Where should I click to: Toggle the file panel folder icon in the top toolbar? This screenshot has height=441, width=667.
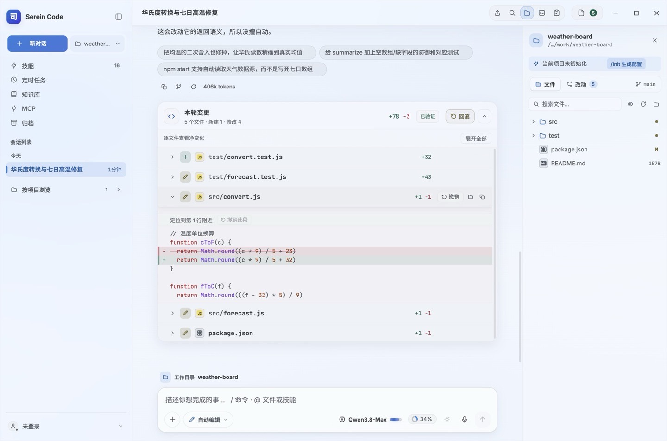tap(527, 13)
